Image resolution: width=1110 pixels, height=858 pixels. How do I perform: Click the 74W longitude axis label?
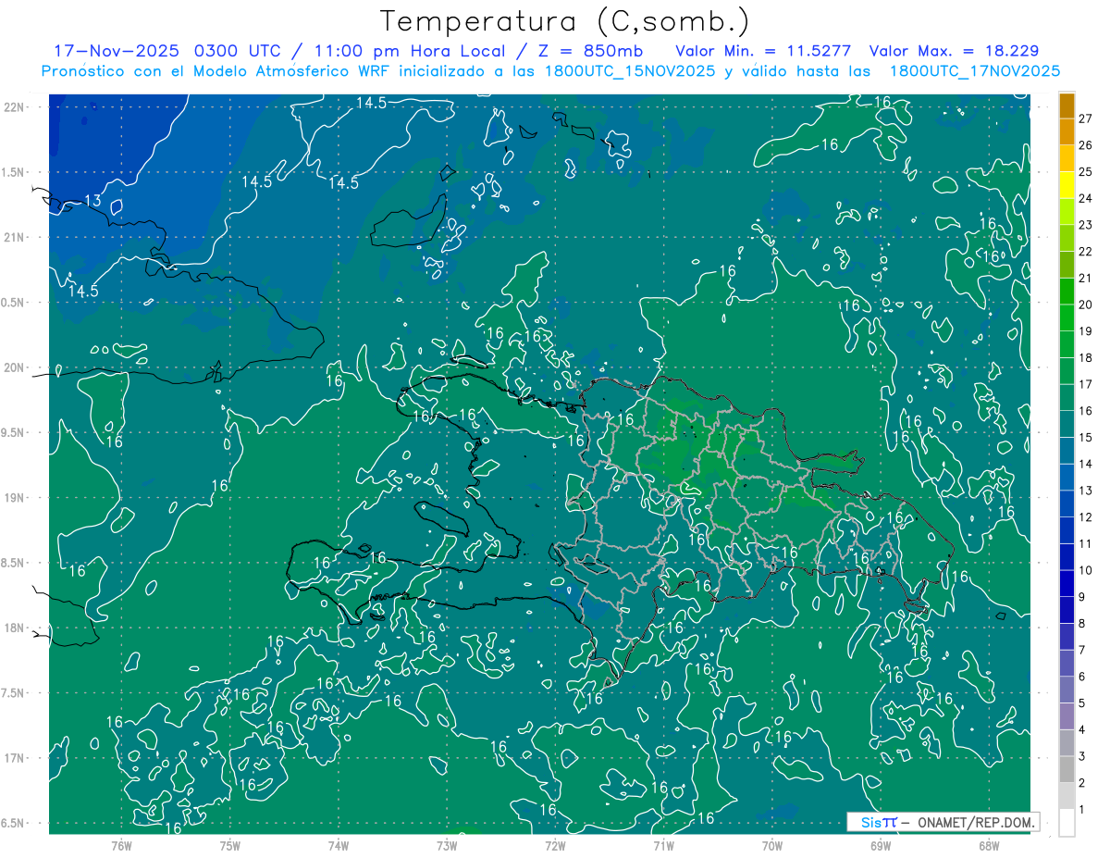(339, 845)
